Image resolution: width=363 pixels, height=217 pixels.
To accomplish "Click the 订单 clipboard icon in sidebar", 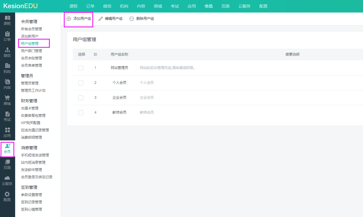I will click(8, 34).
